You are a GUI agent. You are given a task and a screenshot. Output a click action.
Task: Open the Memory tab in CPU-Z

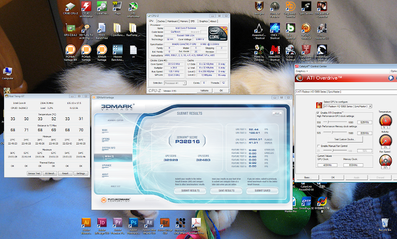tap(184, 21)
